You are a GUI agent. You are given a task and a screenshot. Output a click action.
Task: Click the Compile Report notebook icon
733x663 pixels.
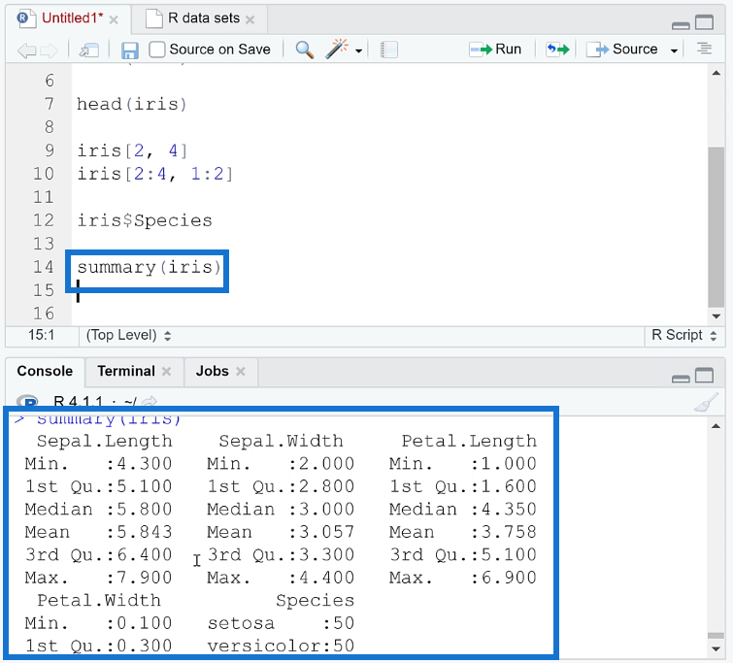[x=388, y=50]
